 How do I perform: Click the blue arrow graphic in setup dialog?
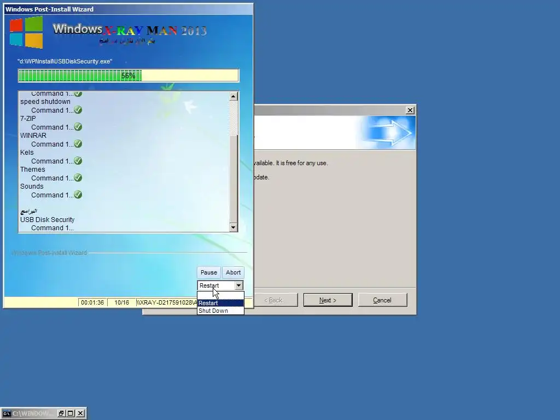click(389, 132)
